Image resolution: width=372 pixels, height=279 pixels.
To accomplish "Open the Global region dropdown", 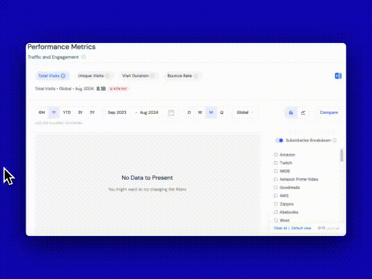I will [x=245, y=112].
